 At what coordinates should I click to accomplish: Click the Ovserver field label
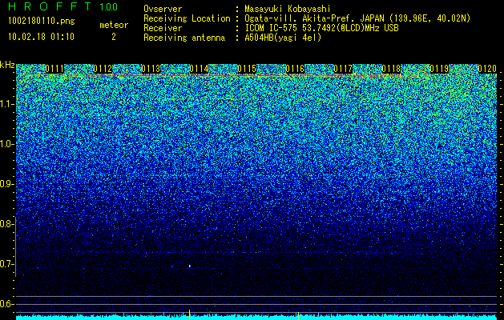(163, 9)
